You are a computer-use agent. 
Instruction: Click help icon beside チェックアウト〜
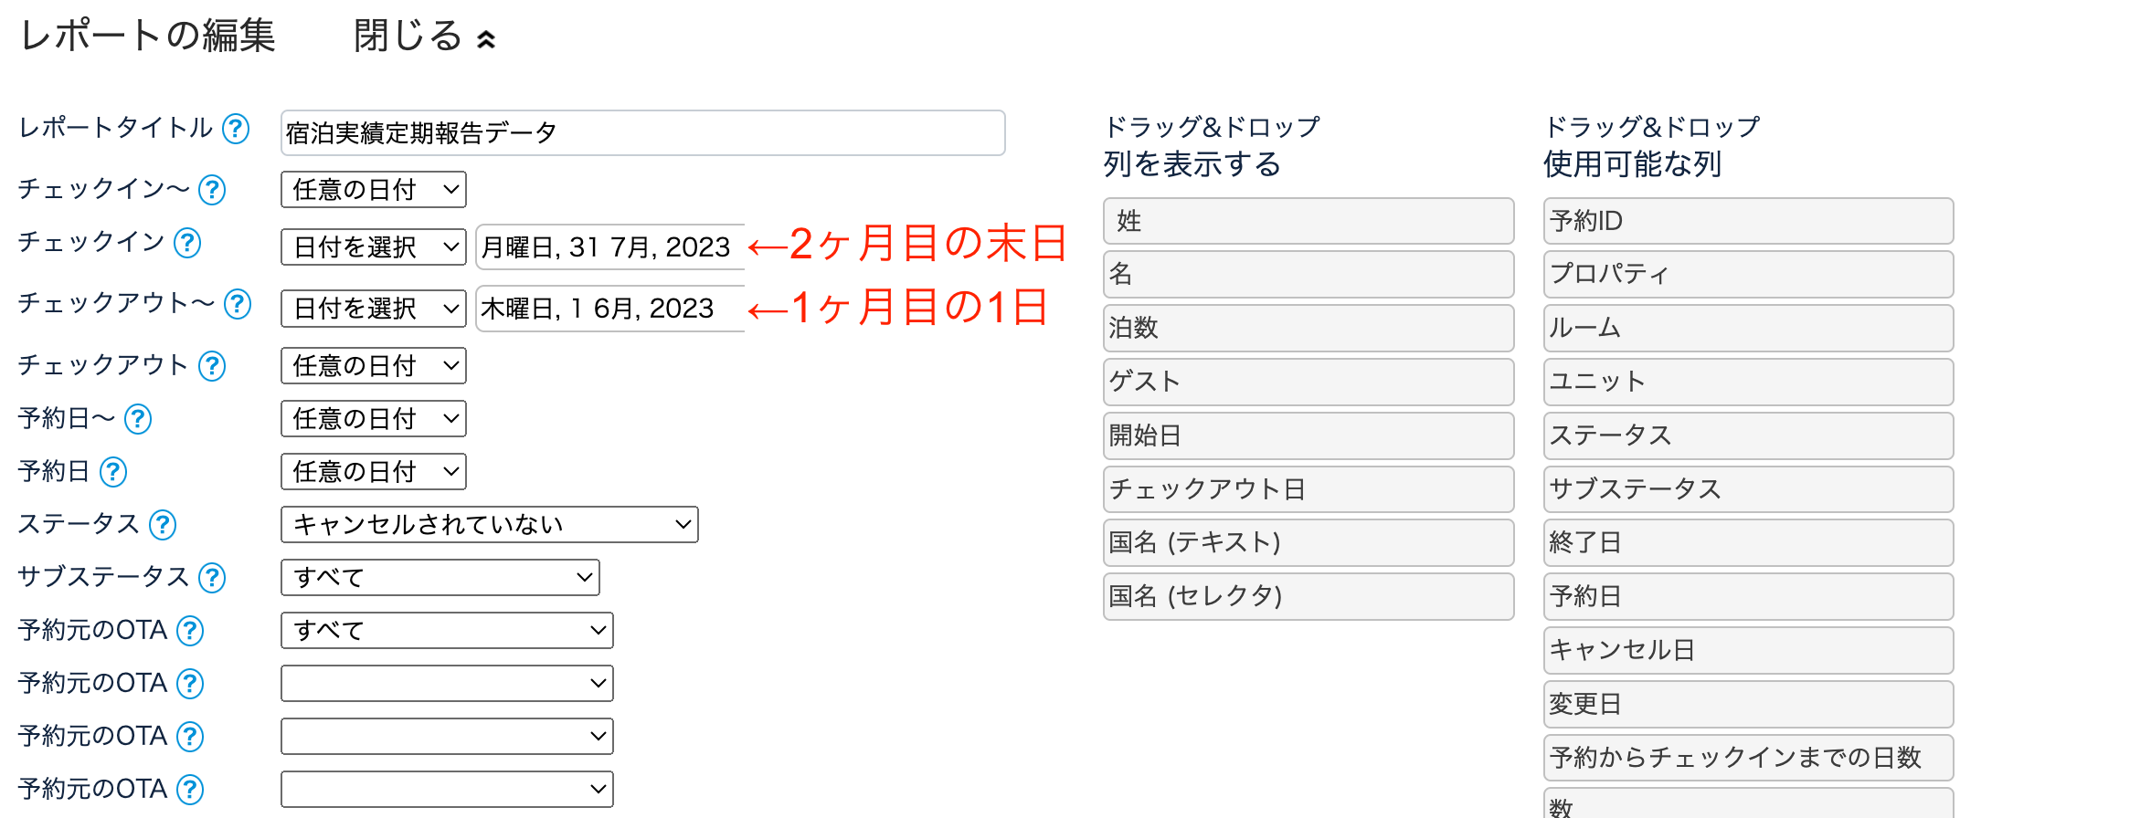pos(238,304)
